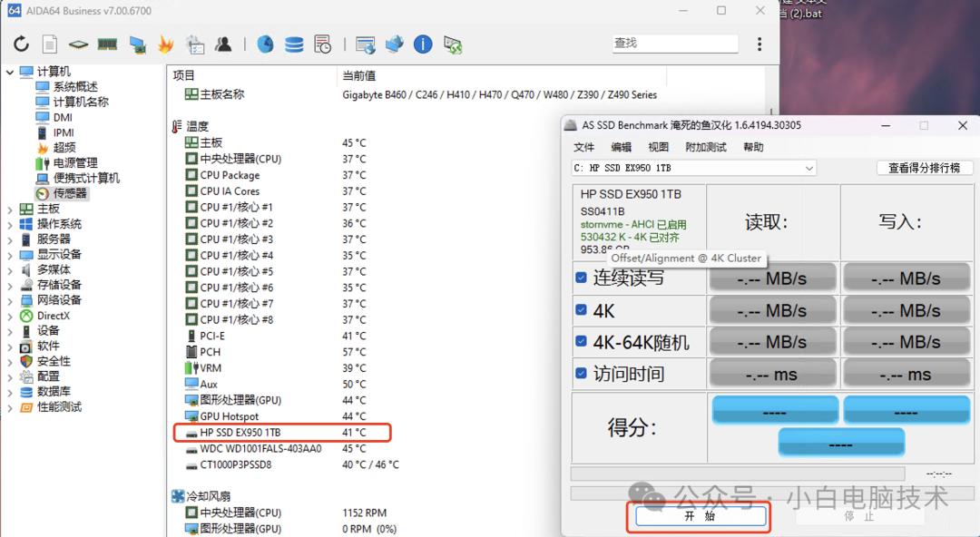This screenshot has width=980, height=537.
Task: Expand the 存储设备 tree node
Action: [9, 285]
